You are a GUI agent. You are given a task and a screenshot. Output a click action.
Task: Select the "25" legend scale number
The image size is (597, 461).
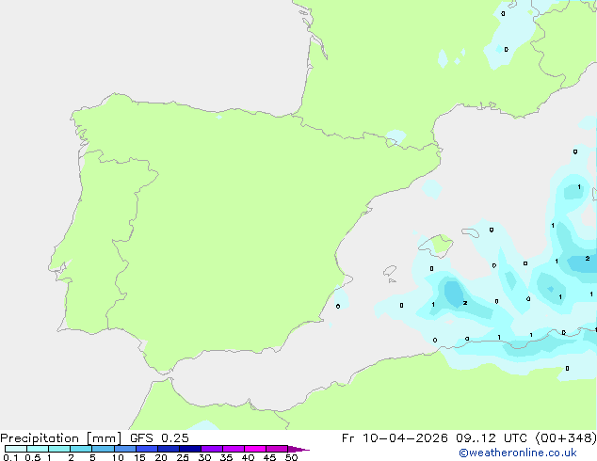183,457
